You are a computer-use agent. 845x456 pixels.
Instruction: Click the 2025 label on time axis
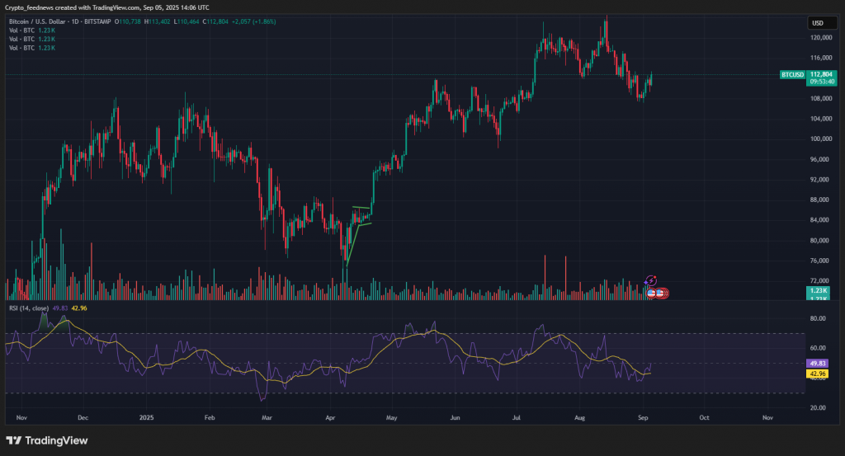point(145,418)
